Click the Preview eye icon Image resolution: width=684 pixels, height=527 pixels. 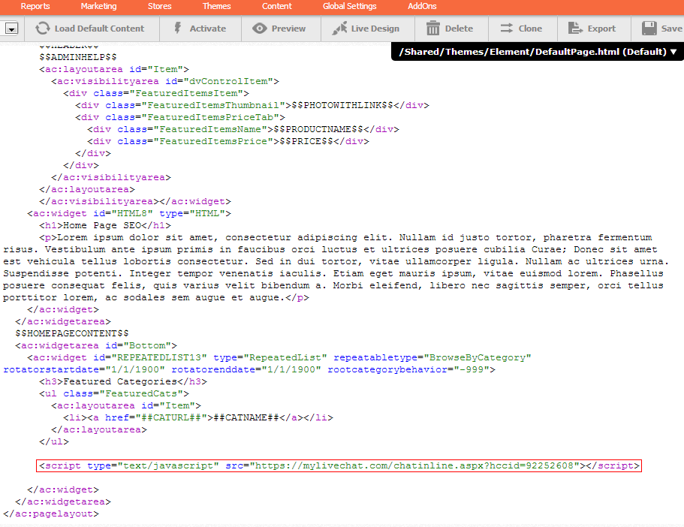pyautogui.click(x=260, y=29)
